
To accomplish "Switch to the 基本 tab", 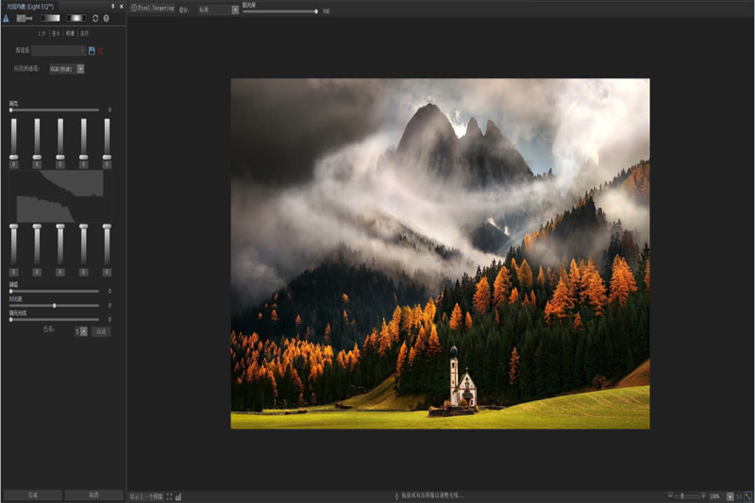I will 56,33.
